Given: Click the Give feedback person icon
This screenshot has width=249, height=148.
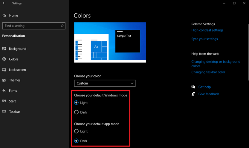Looking at the screenshot, I should [193, 94].
